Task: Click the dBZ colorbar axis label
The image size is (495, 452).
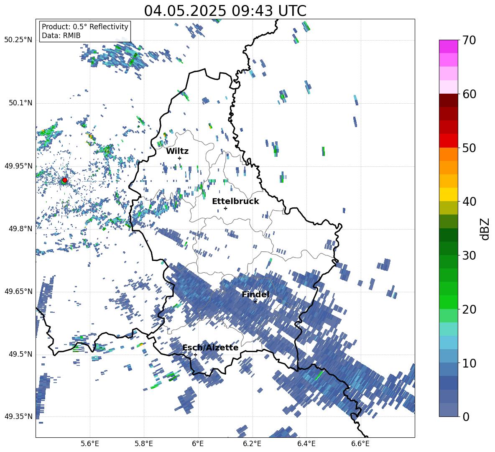Action: pyautogui.click(x=485, y=229)
